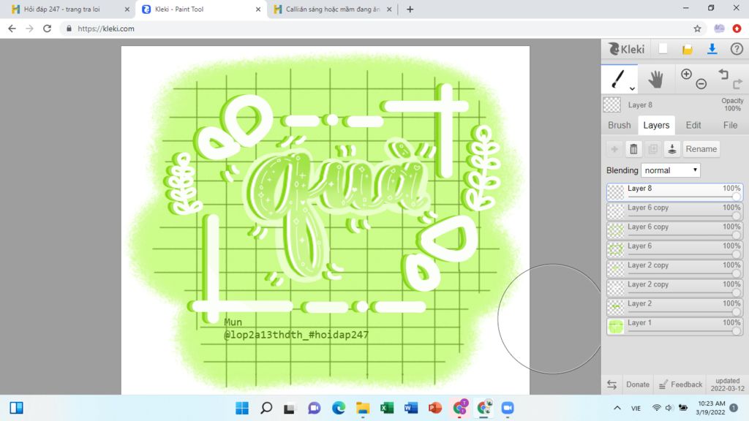The height and width of the screenshot is (421, 749).
Task: Switch to the Brush tab
Action: tap(620, 125)
